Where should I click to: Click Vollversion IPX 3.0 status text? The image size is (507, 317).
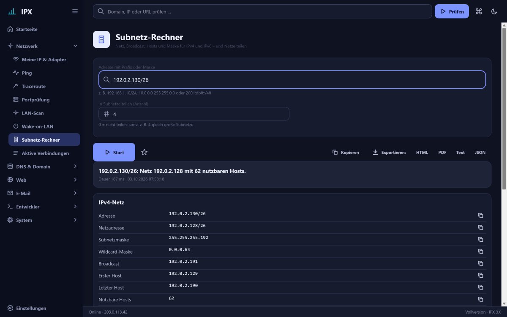[x=484, y=312]
